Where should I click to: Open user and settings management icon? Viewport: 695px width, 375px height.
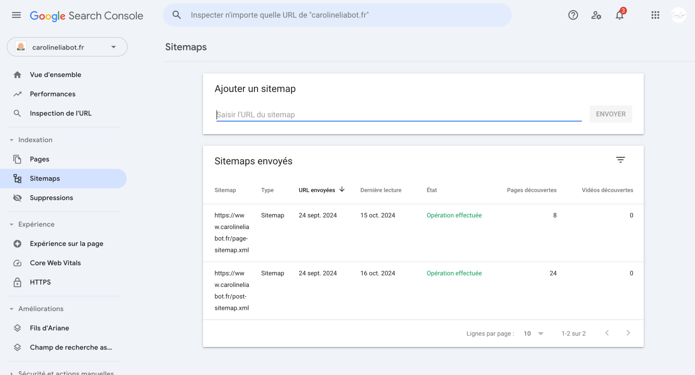pyautogui.click(x=596, y=15)
